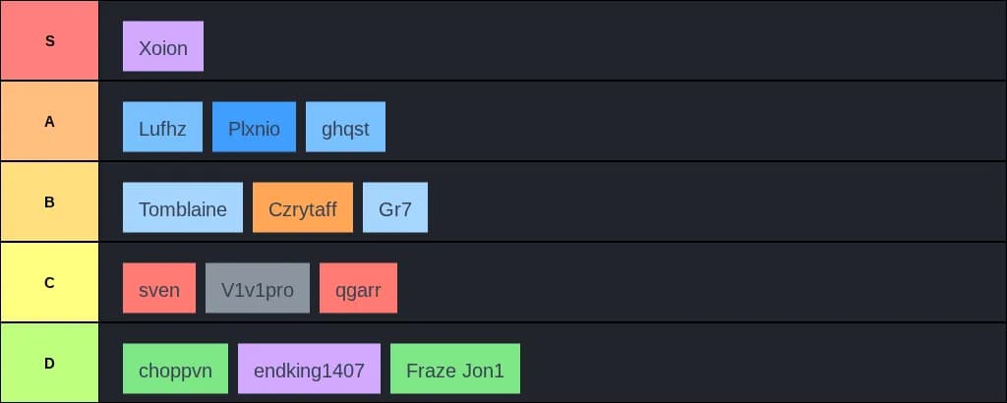Select the A tier label cell
Image resolution: width=1007 pixels, height=403 pixels.
click(49, 122)
